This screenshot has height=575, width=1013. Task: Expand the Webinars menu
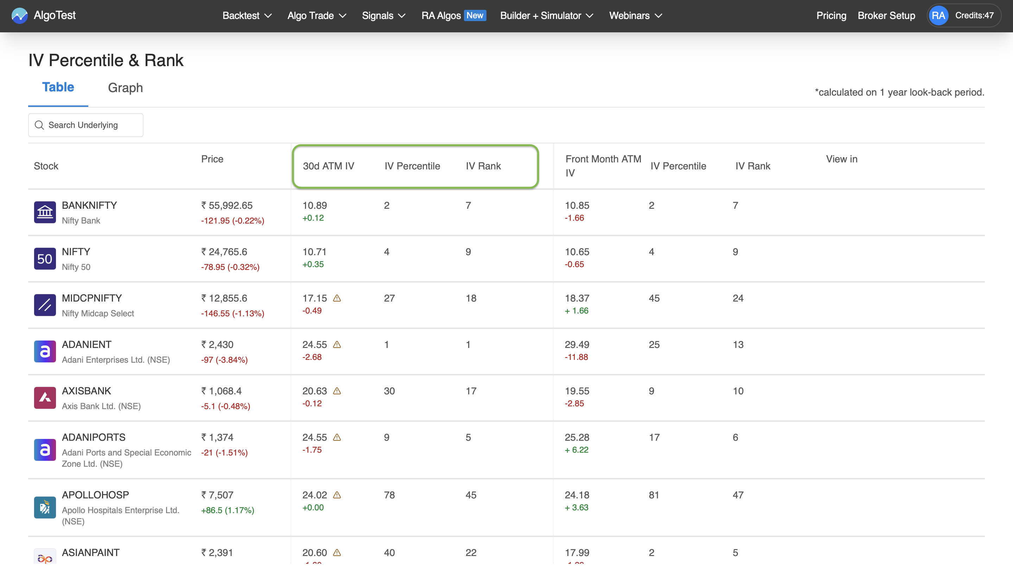pos(635,15)
